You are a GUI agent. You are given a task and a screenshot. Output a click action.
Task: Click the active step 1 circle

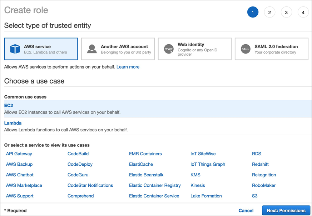(x=253, y=12)
